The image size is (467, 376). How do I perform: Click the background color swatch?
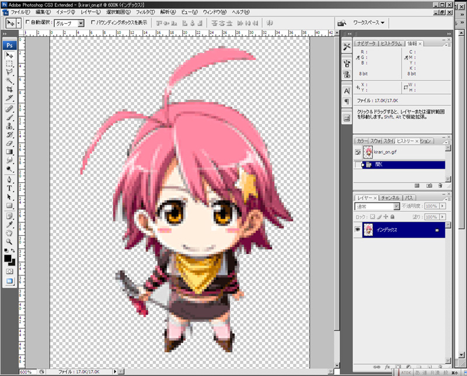coord(12,263)
